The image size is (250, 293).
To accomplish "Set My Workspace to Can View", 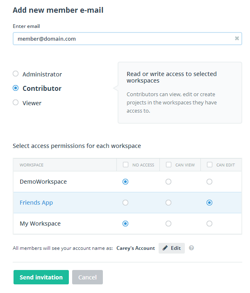I will click(168, 224).
